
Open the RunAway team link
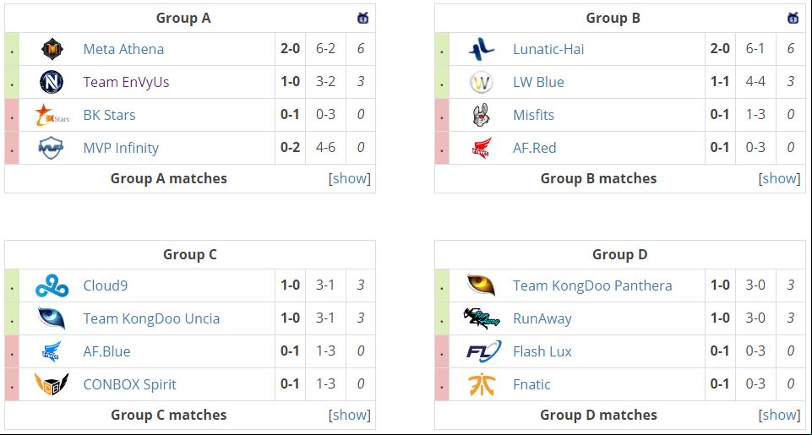coord(542,318)
